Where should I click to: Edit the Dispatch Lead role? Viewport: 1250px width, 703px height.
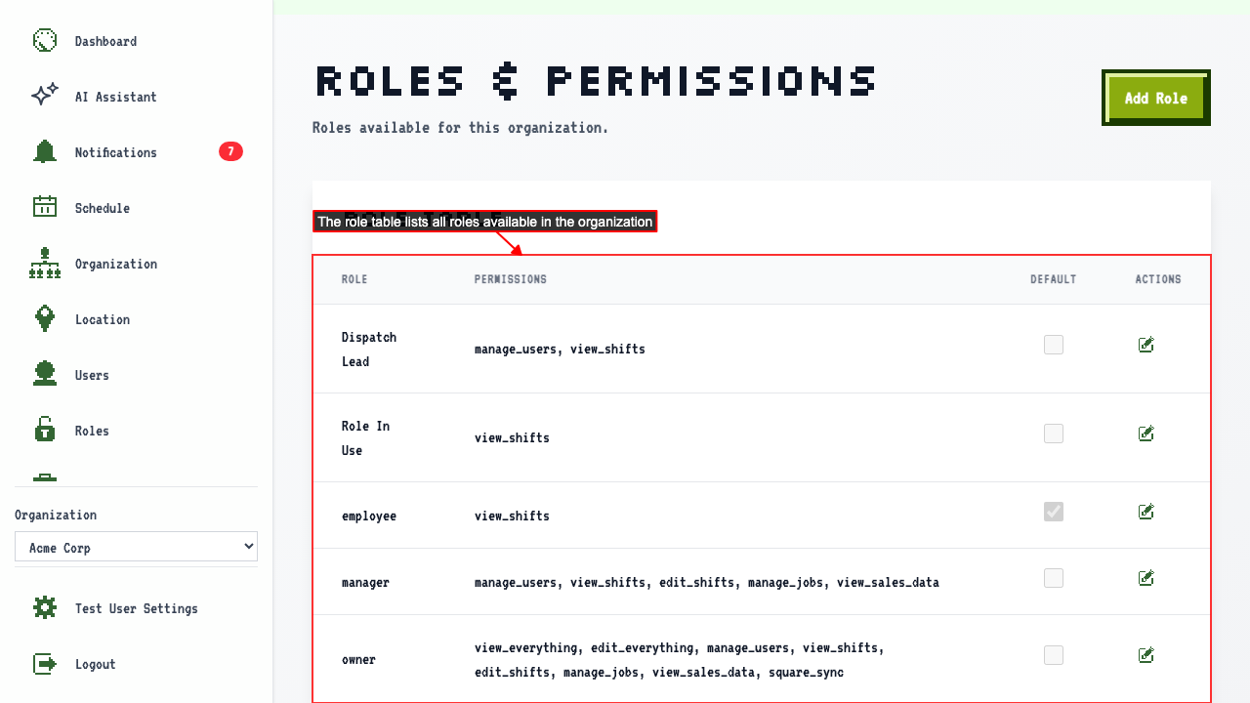(1146, 345)
